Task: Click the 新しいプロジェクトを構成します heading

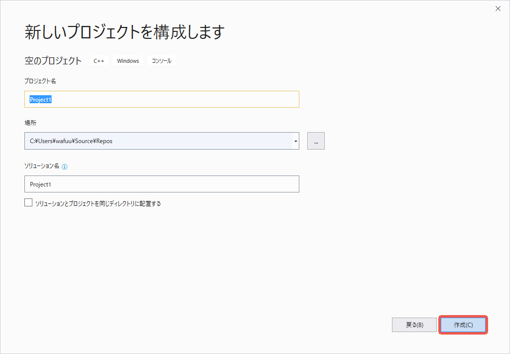Action: [x=125, y=32]
